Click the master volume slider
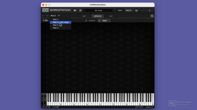 tap(146, 10)
